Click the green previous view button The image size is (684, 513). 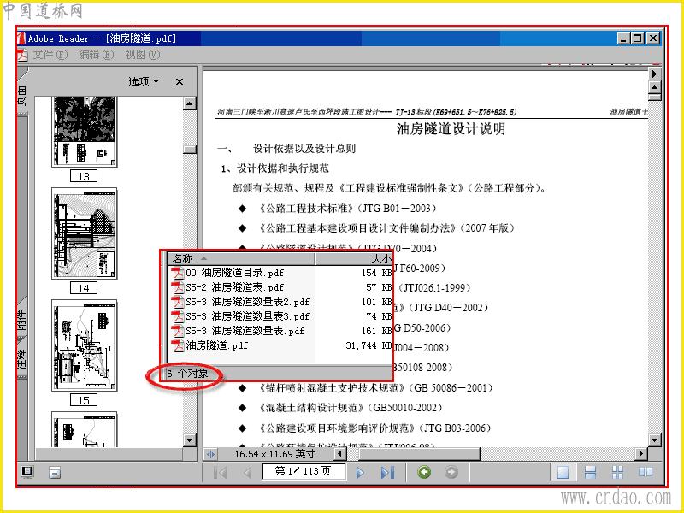coord(424,472)
